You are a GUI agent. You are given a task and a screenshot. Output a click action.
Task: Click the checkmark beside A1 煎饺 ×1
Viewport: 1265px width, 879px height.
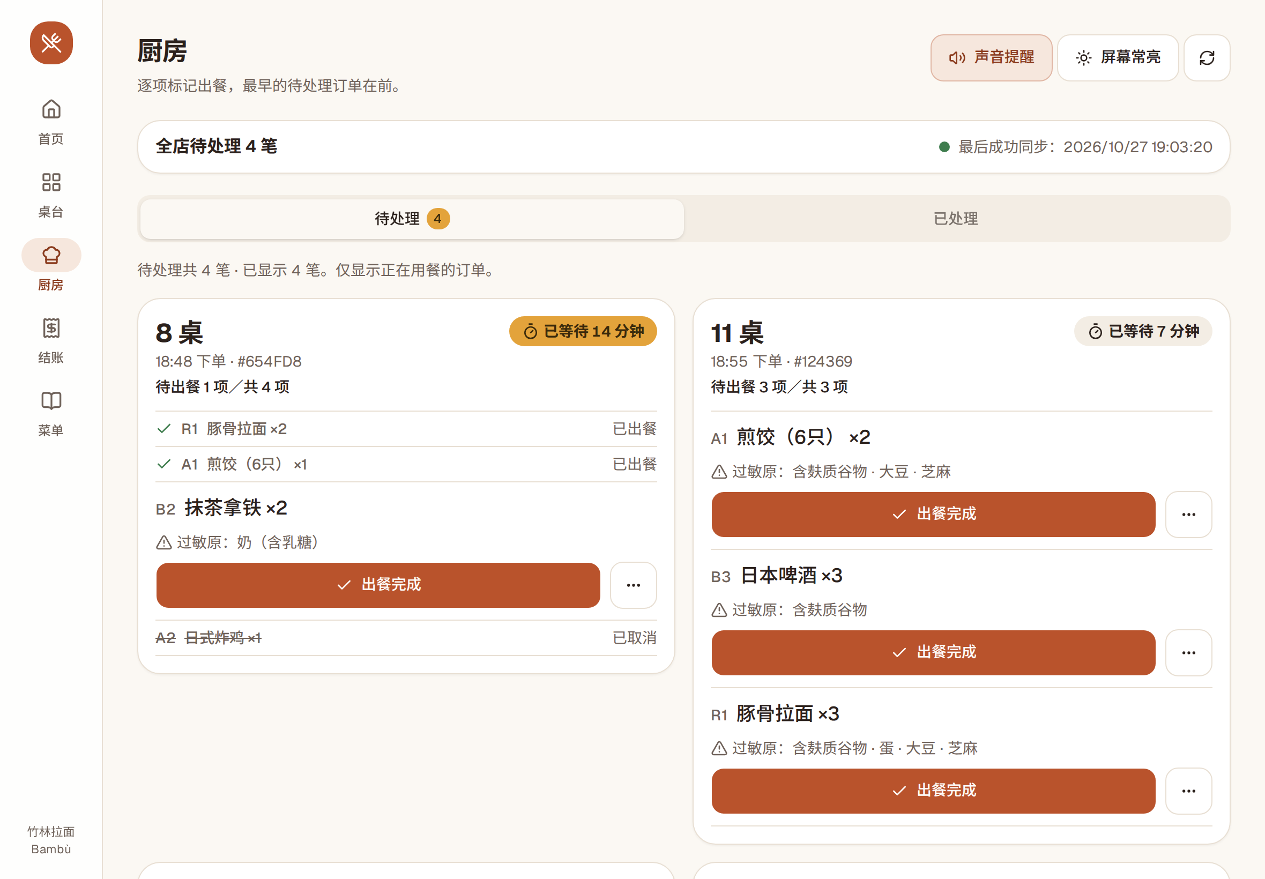point(163,464)
